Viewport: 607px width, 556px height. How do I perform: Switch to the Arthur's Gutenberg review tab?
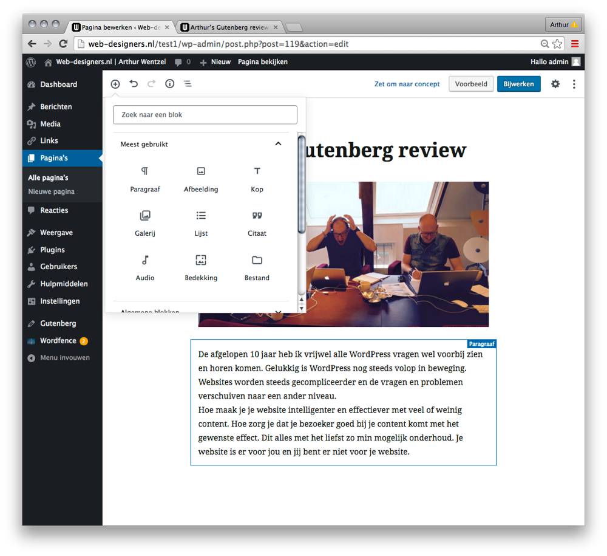point(225,27)
